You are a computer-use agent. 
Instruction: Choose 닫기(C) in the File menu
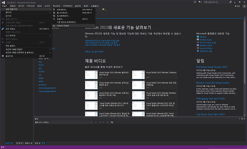26,16
